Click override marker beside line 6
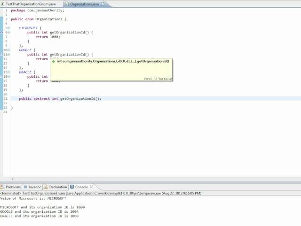 [1, 32]
